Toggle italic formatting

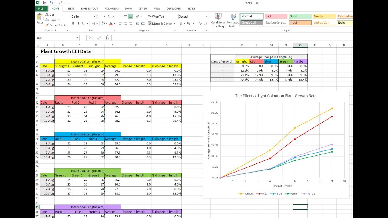coord(78,24)
